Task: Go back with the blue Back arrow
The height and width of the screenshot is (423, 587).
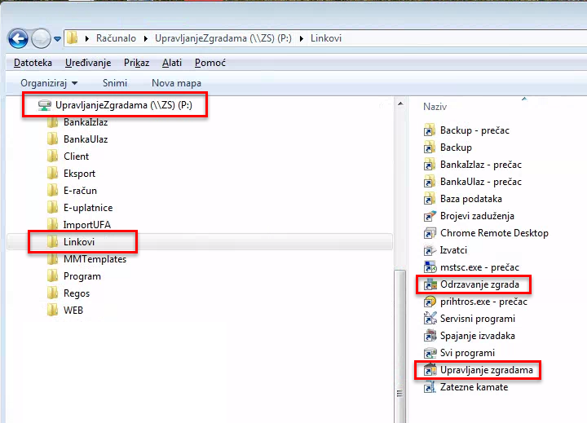Action: (18, 38)
